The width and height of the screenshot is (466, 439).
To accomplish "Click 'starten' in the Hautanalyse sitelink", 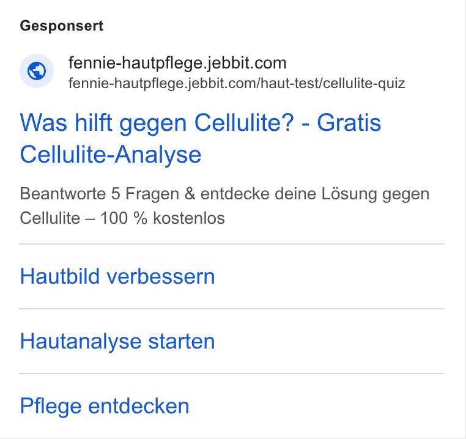I will (x=181, y=341).
